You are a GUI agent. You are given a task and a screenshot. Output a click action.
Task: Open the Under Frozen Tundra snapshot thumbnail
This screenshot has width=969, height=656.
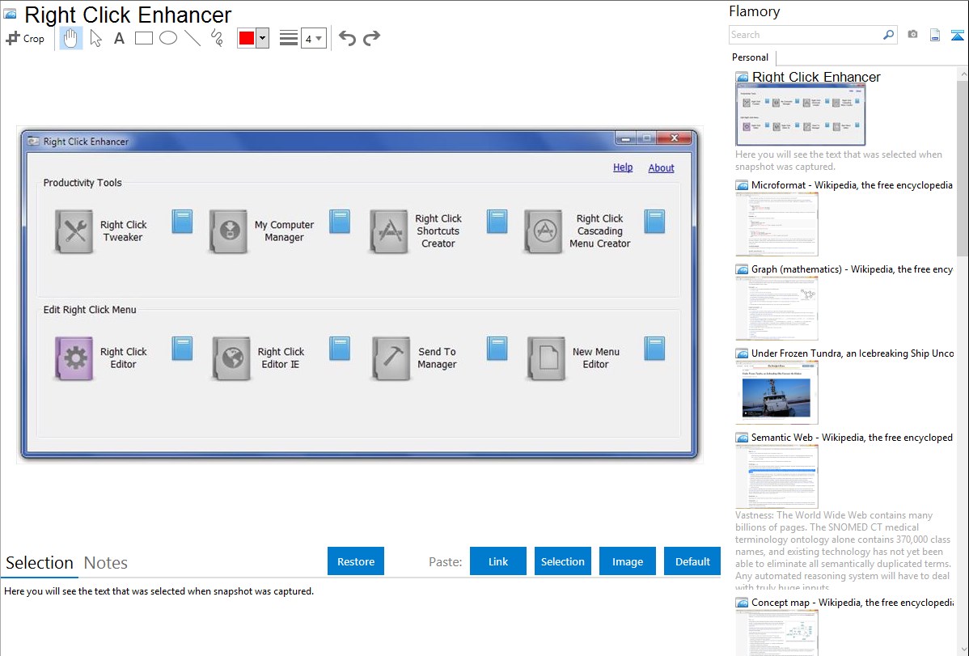[776, 392]
